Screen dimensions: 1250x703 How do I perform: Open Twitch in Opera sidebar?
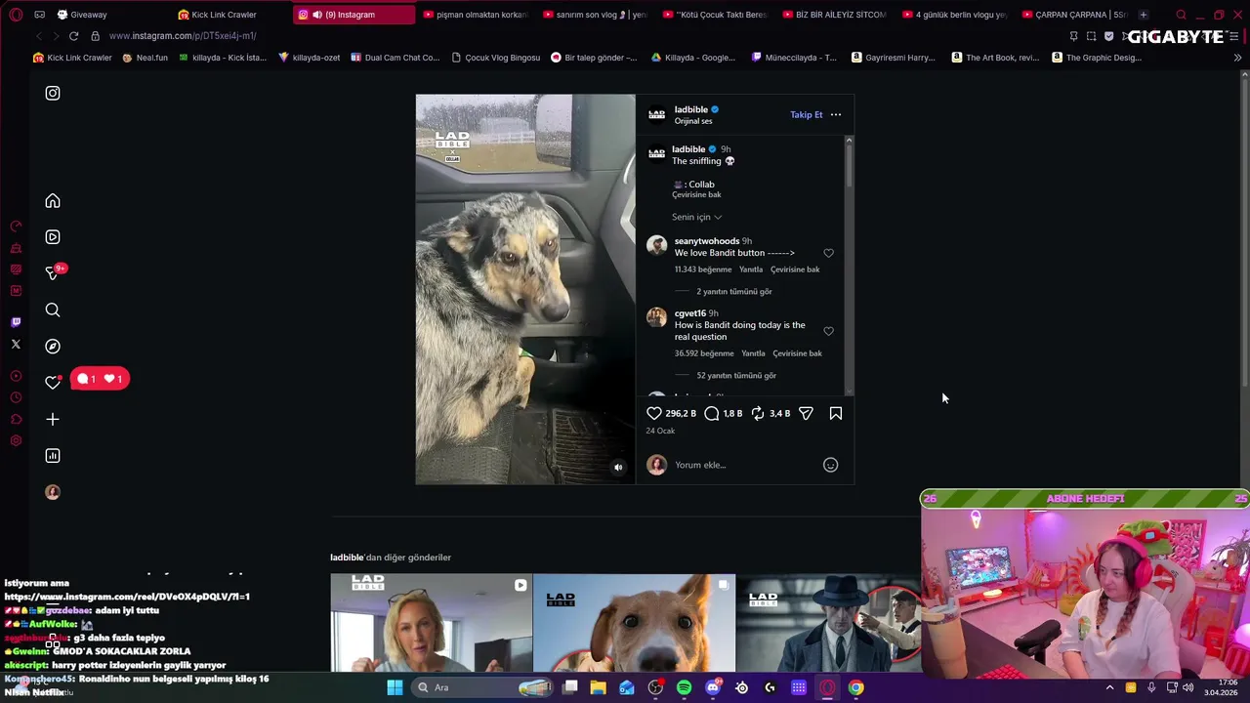pos(16,322)
